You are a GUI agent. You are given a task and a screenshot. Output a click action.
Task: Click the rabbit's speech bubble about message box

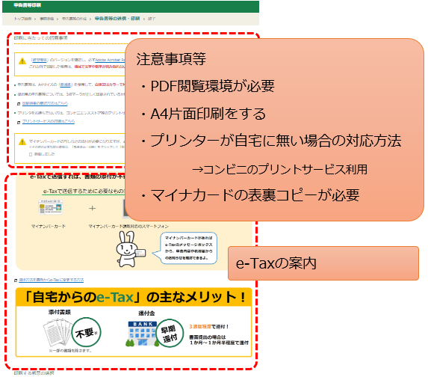188,248
